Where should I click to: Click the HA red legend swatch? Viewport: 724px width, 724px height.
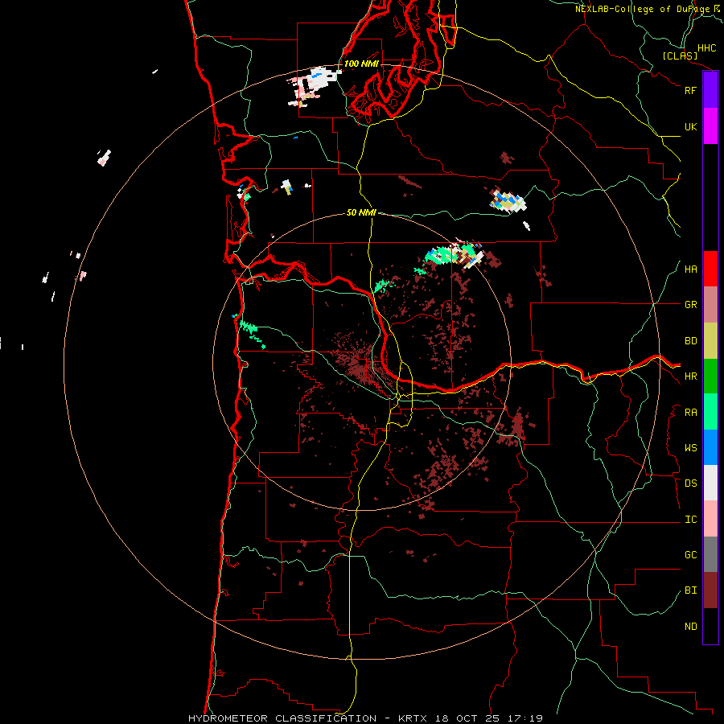(710, 269)
